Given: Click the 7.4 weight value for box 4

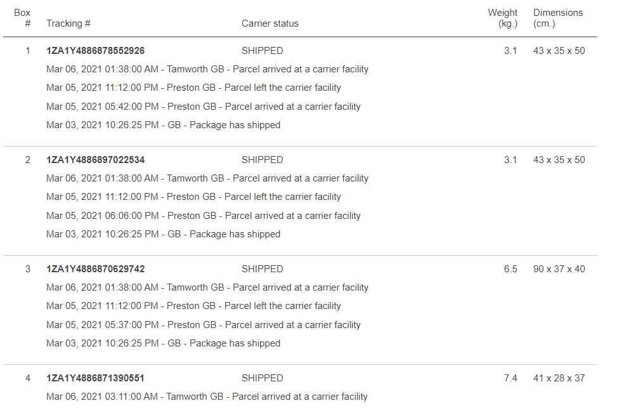Looking at the screenshot, I should tap(510, 378).
